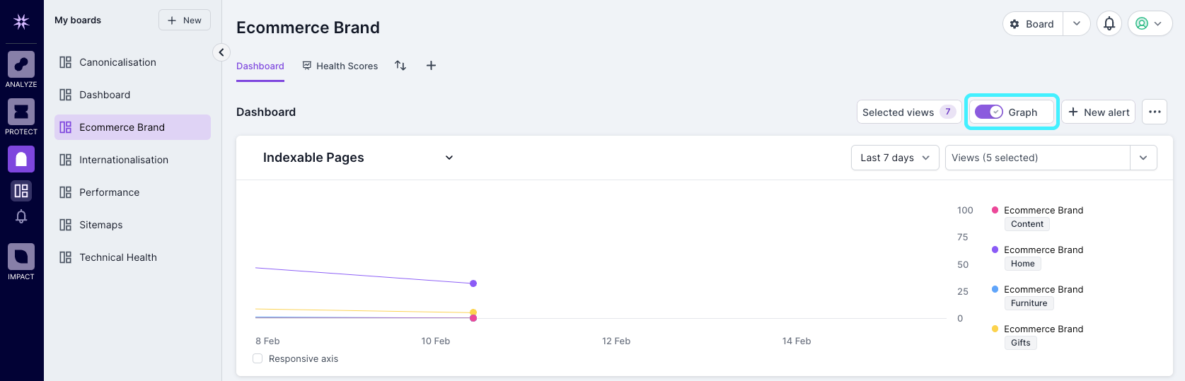Click the Content legend tag

pos(1027,224)
